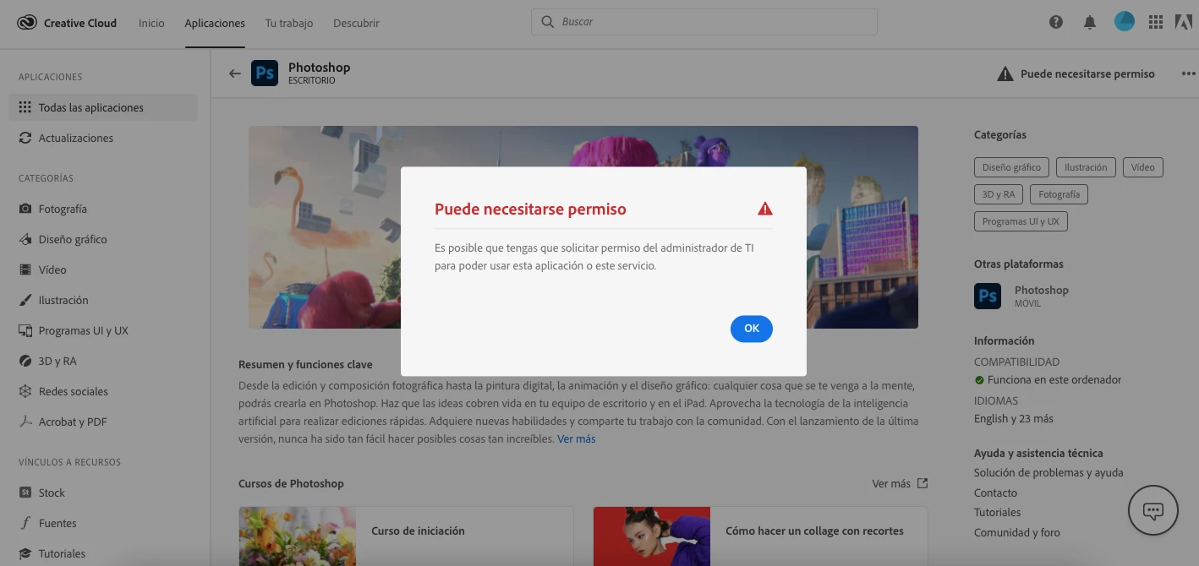Click the Programas UI y UX tag
Screen dimensions: 1199x566
click(1021, 221)
